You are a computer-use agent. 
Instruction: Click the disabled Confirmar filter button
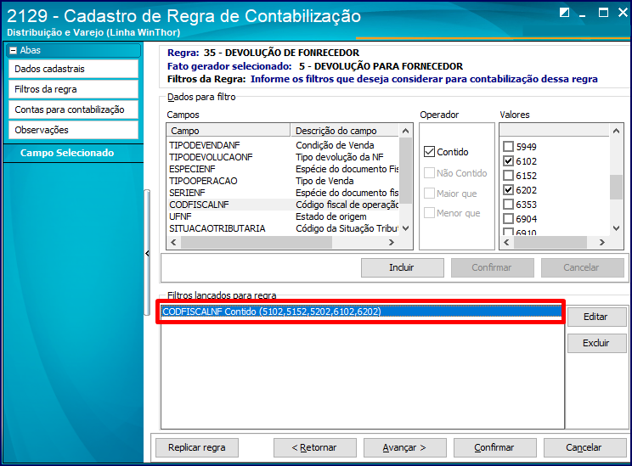(492, 267)
